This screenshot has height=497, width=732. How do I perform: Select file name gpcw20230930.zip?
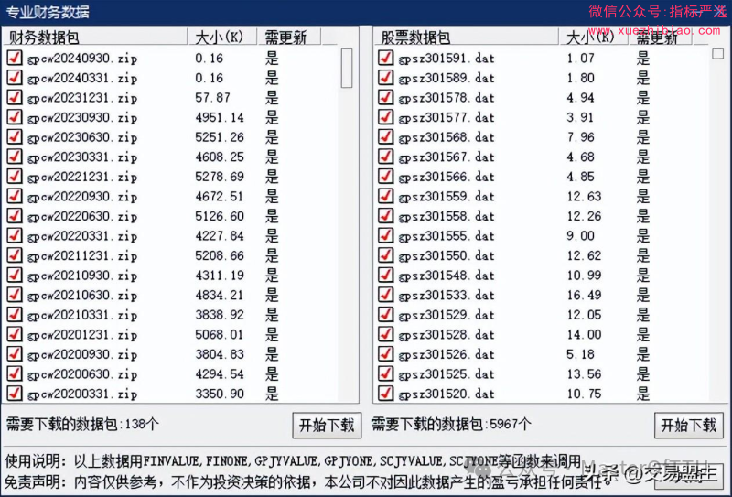pos(82,118)
